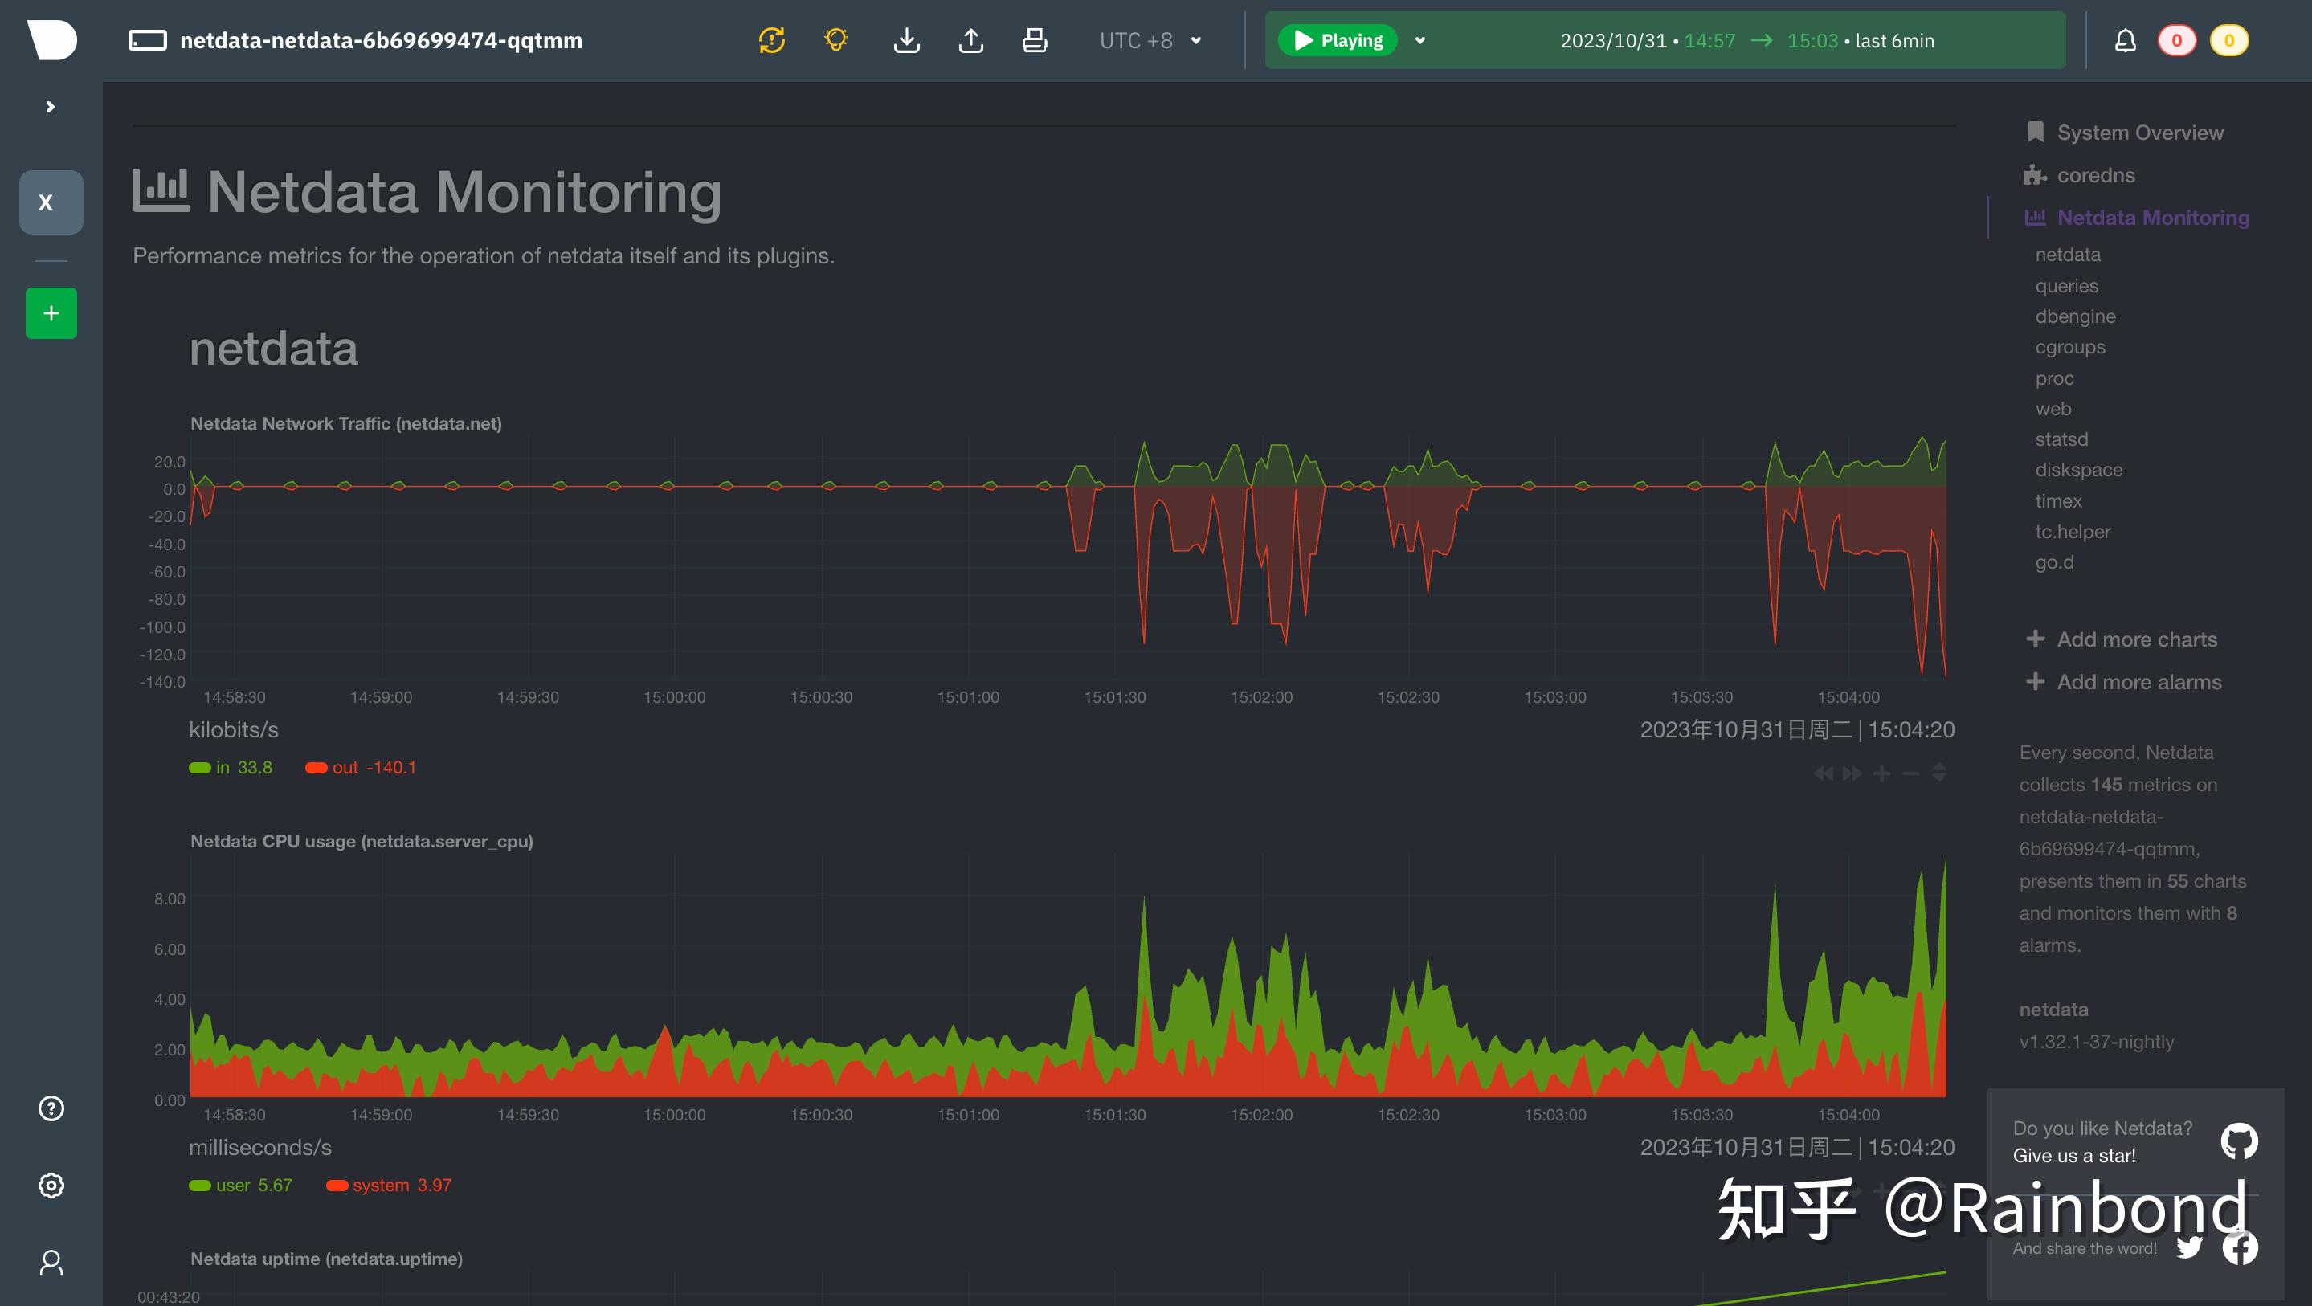
Task: Open the print dashboard icon
Action: 1034,39
